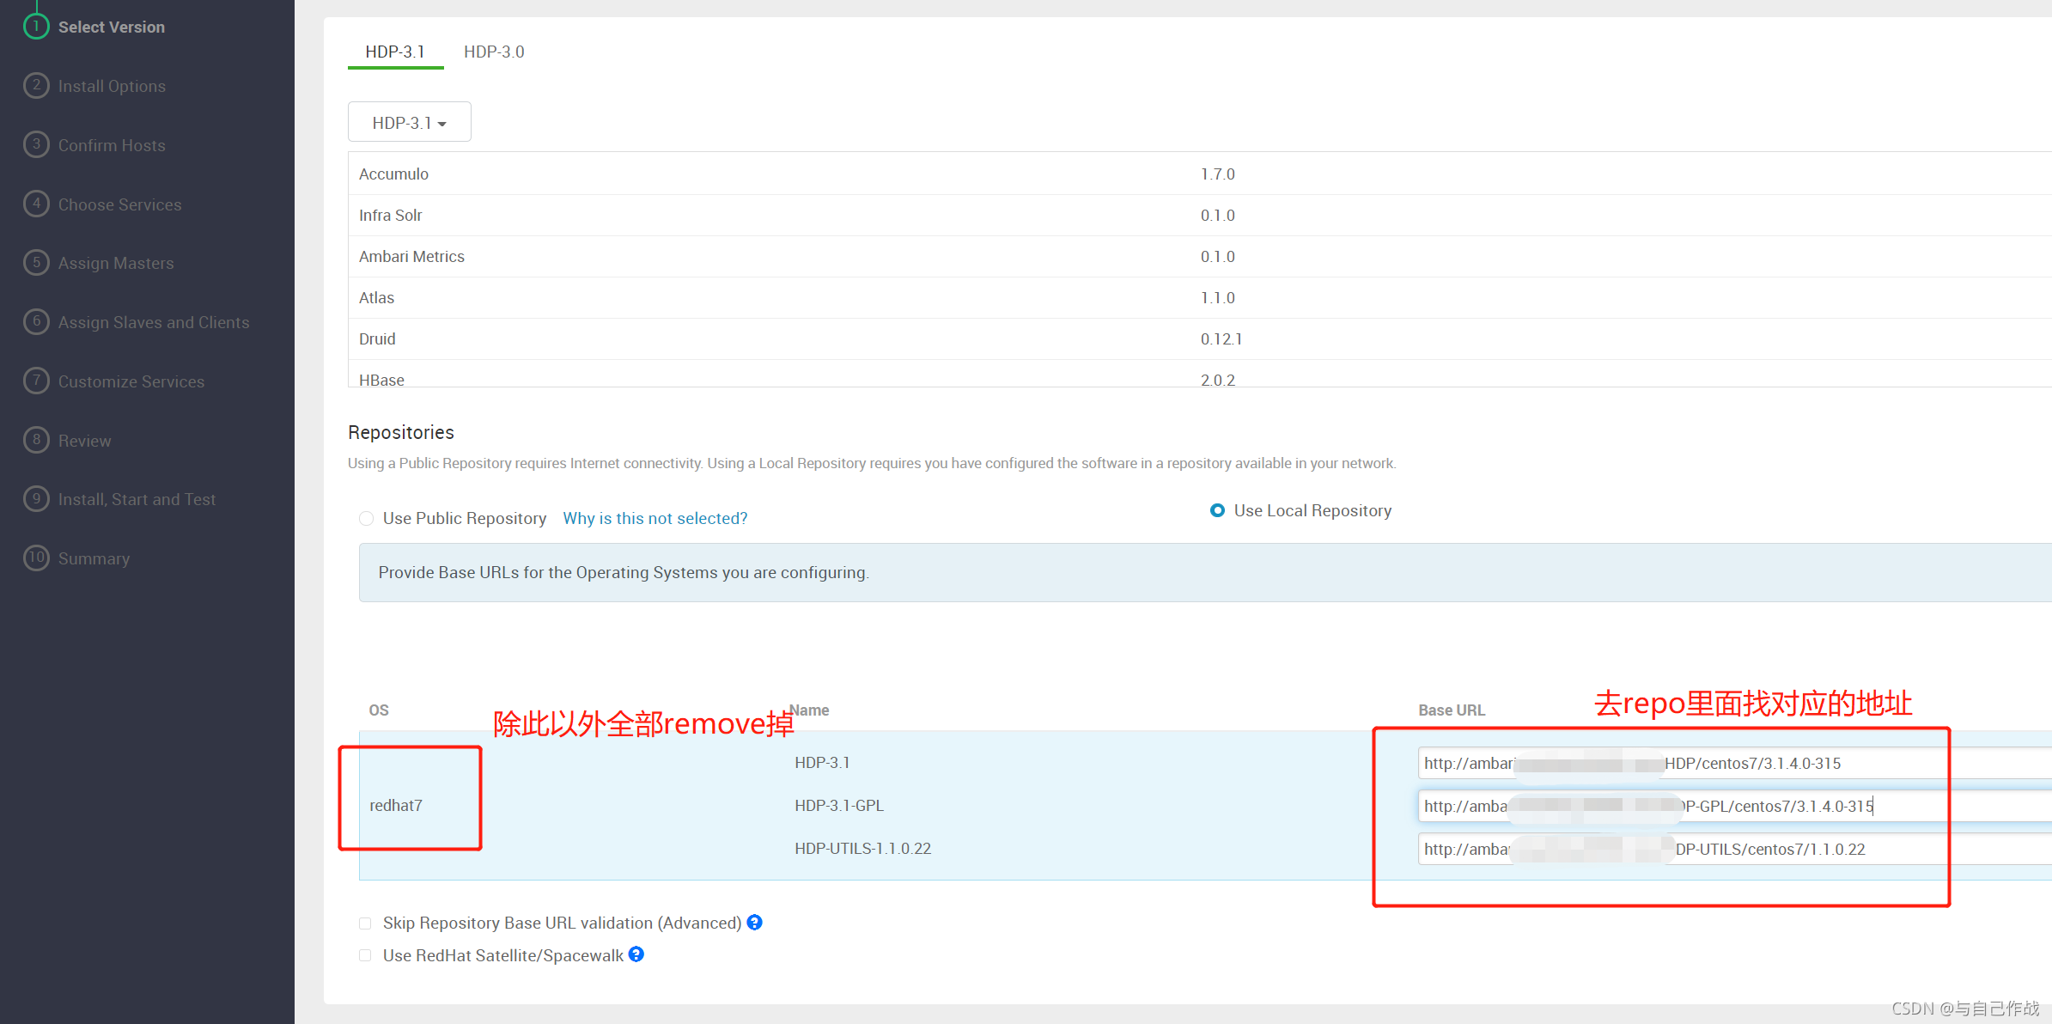Click the step 2 Install Options circle icon
This screenshot has height=1024, width=2052.
point(36,86)
